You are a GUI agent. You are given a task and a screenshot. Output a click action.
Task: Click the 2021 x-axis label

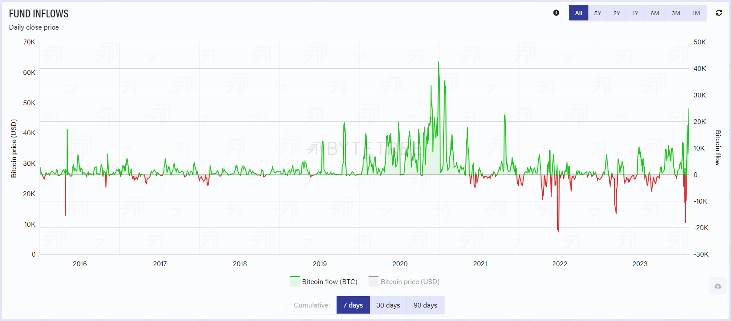(x=480, y=264)
